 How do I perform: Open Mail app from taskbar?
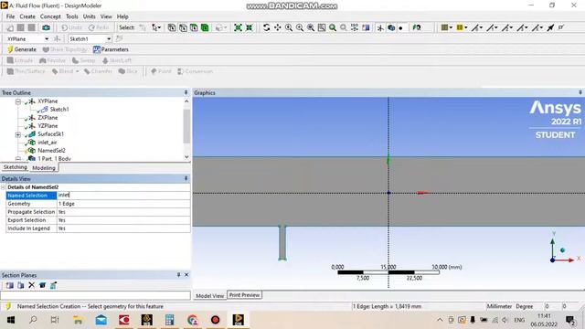[101, 320]
